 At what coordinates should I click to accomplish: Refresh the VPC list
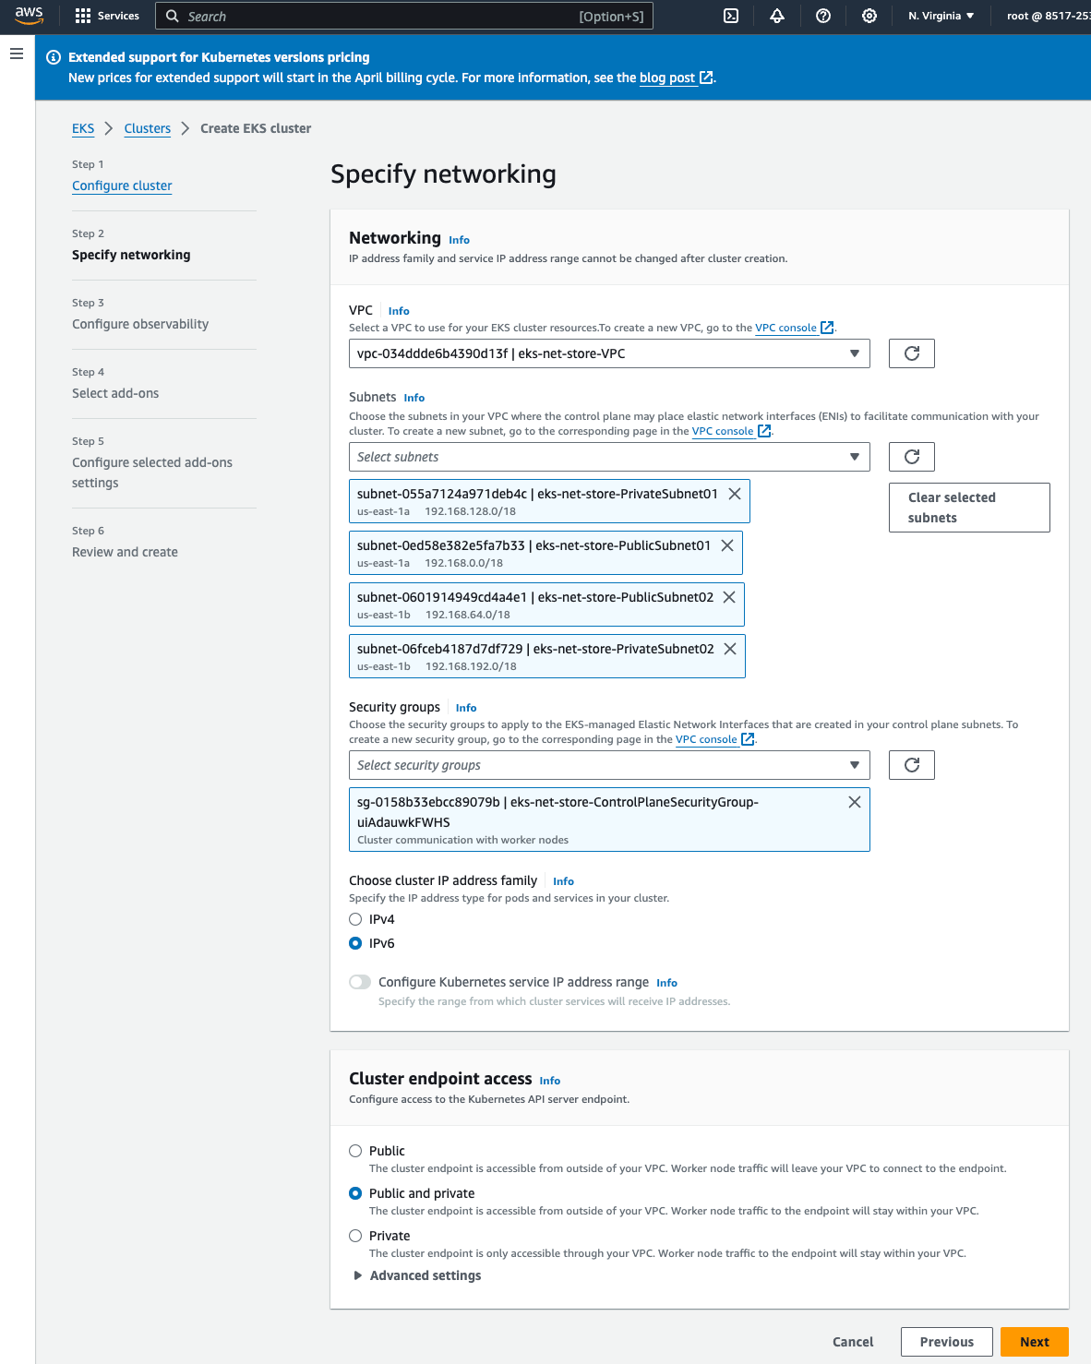pyautogui.click(x=912, y=353)
